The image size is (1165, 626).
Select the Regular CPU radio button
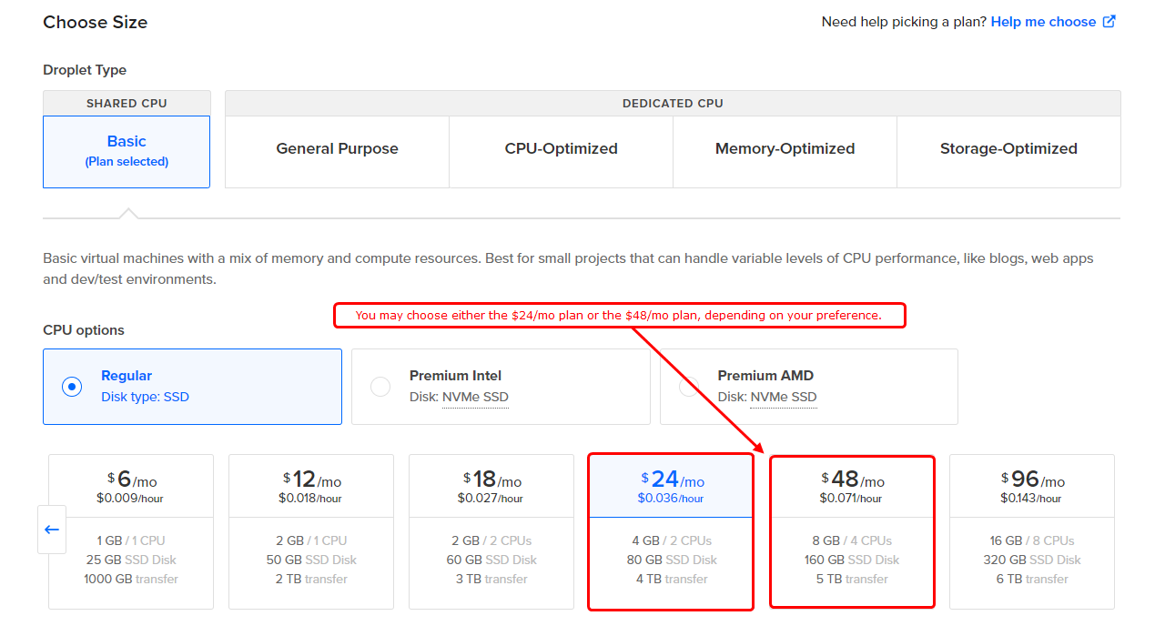(72, 387)
